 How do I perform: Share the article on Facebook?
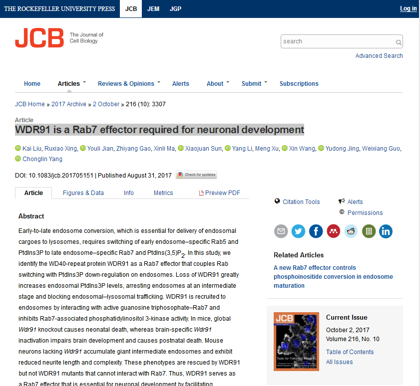coord(316,231)
